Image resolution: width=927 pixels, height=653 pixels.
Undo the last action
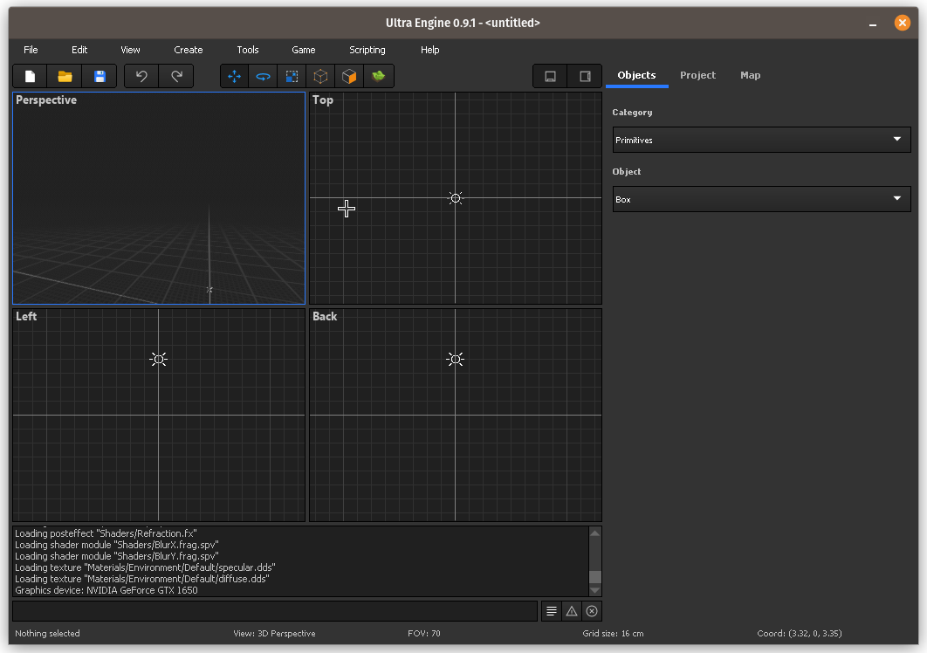[141, 77]
